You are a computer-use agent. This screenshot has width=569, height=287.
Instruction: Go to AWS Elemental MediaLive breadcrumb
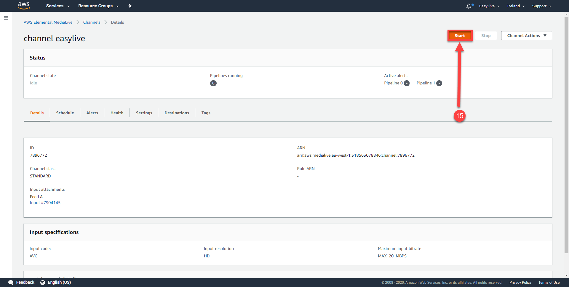pyautogui.click(x=48, y=22)
